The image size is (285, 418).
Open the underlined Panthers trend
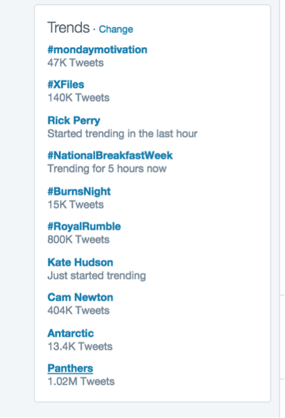(x=70, y=368)
